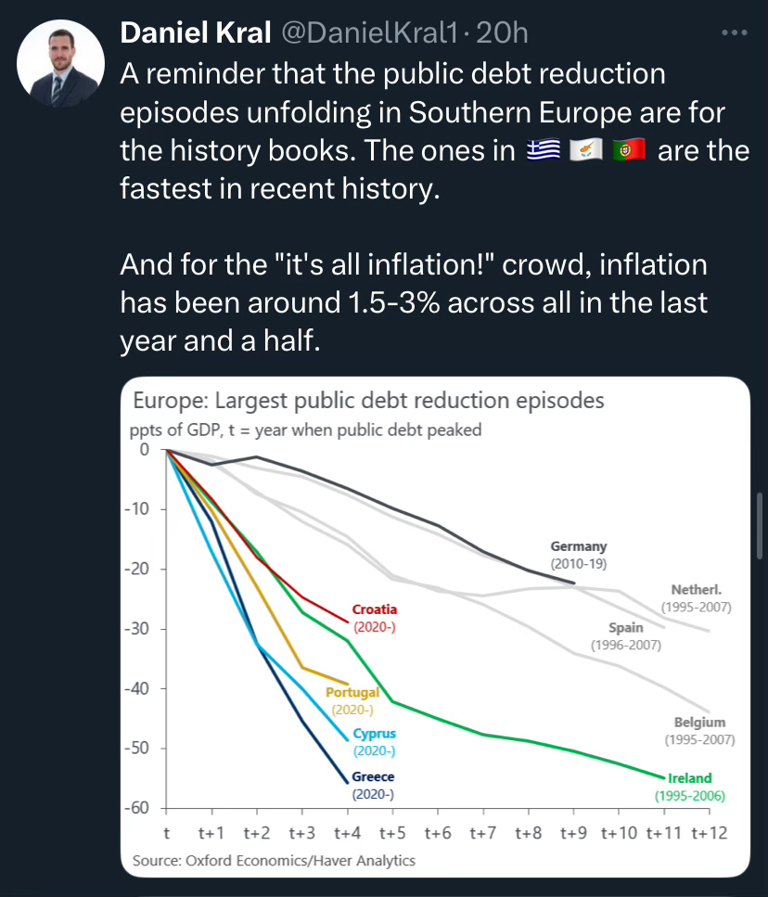Click the Germany (2010-19) line label
This screenshot has width=768, height=897.
coord(578,555)
